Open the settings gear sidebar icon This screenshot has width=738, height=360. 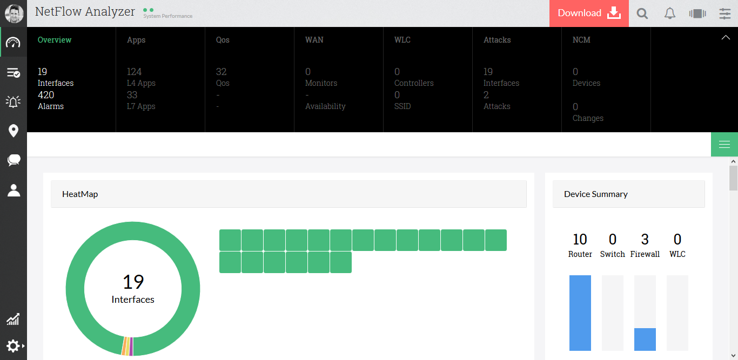click(14, 346)
